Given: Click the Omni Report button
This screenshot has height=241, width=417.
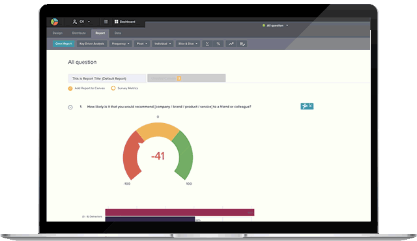Looking at the screenshot, I should click(x=64, y=44).
